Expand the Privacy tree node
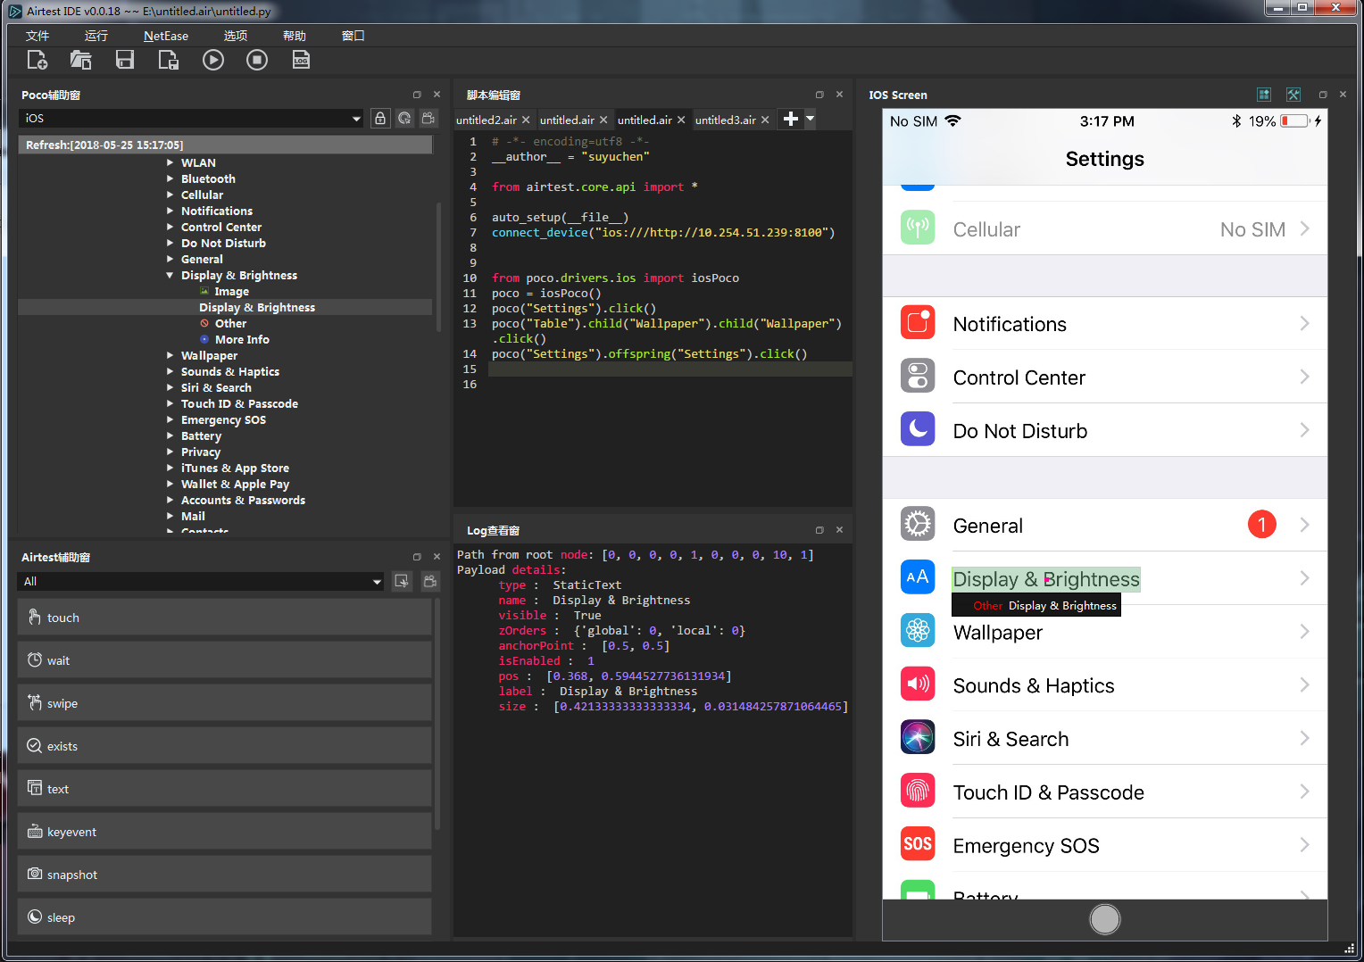 click(x=170, y=452)
